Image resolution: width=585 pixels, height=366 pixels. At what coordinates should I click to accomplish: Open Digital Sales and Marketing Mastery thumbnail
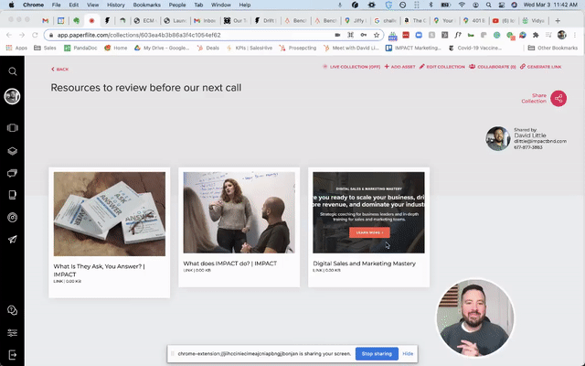pos(368,212)
